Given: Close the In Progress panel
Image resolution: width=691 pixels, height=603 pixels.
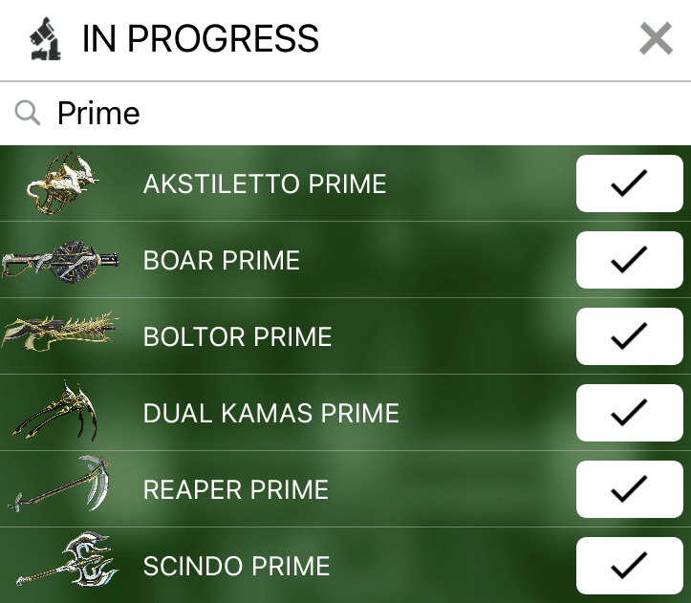Looking at the screenshot, I should [x=656, y=40].
